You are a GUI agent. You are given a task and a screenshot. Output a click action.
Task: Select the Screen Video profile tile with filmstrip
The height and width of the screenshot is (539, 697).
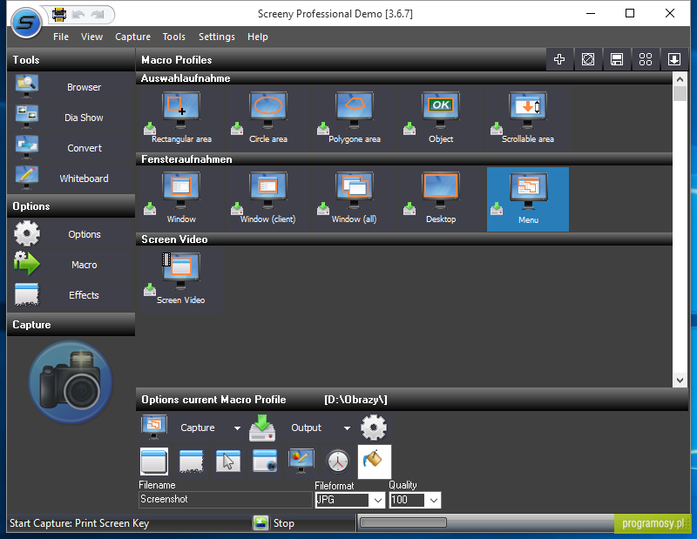click(180, 280)
